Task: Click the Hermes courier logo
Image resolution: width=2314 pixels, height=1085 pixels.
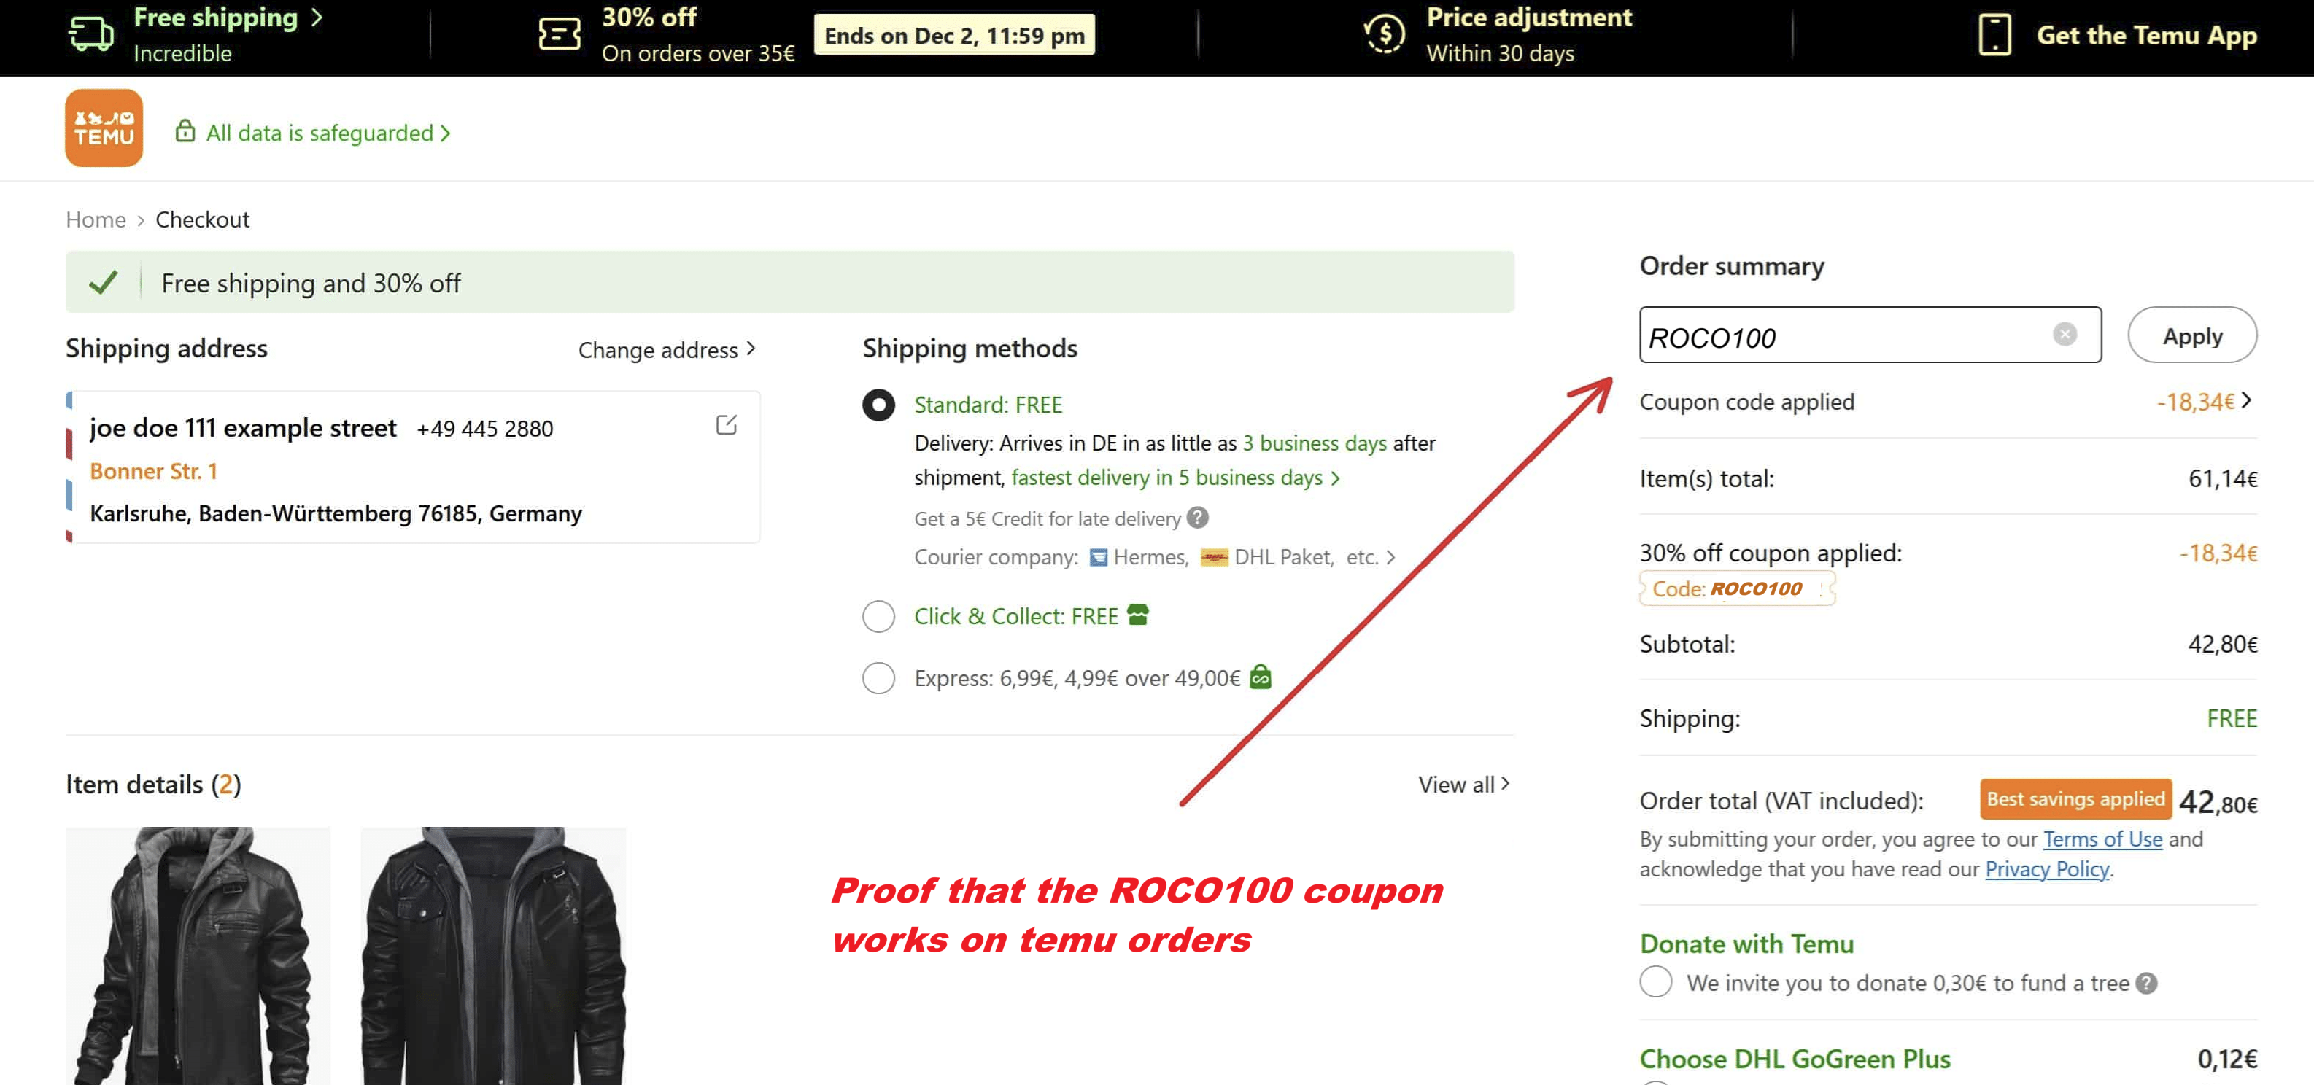Action: tap(1098, 558)
